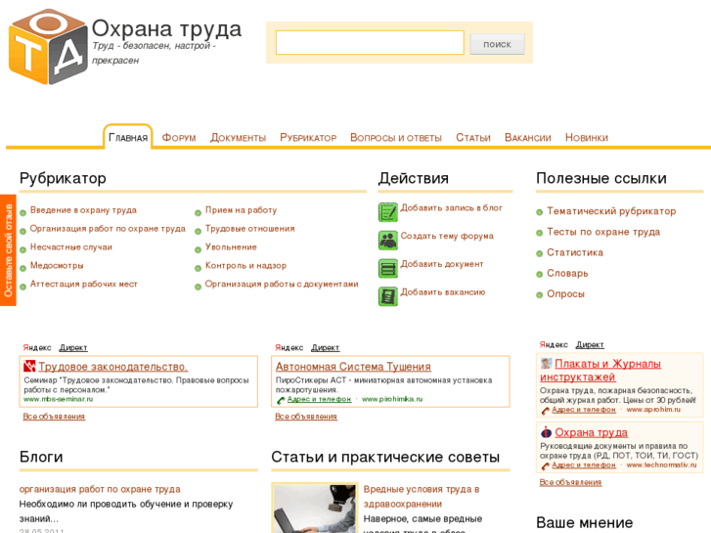Image resolution: width=711 pixels, height=533 pixels.
Task: Open Несчастные случаи rubric
Action: coord(71,247)
